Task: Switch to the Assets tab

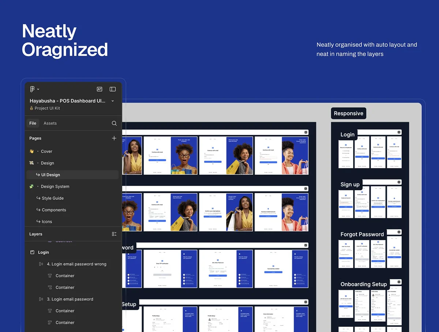Action: point(50,123)
